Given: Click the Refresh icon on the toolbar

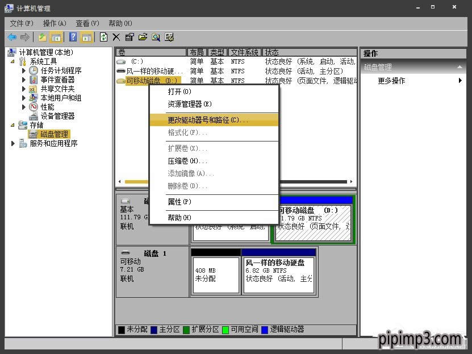Looking at the screenshot, I should (103, 37).
